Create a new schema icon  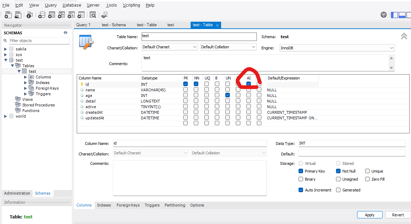coord(42,15)
